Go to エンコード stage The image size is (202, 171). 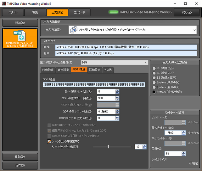tap(80, 12)
